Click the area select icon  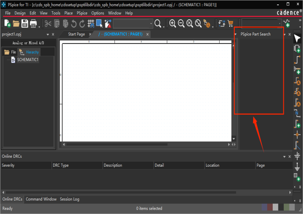click(x=99, y=23)
